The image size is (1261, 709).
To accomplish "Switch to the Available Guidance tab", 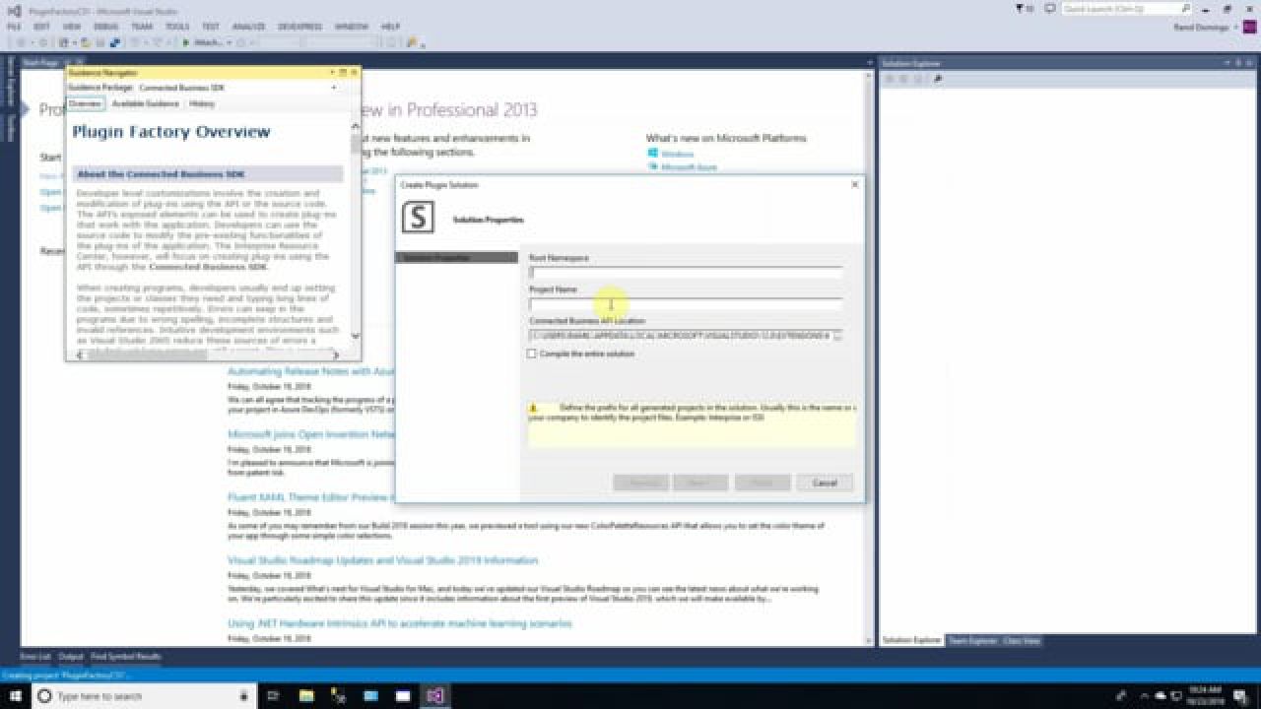I will pyautogui.click(x=145, y=103).
